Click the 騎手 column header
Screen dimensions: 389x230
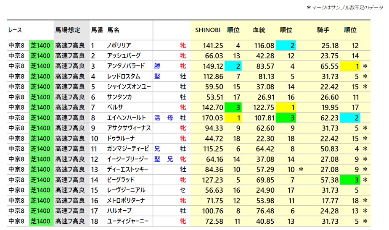[323, 30]
